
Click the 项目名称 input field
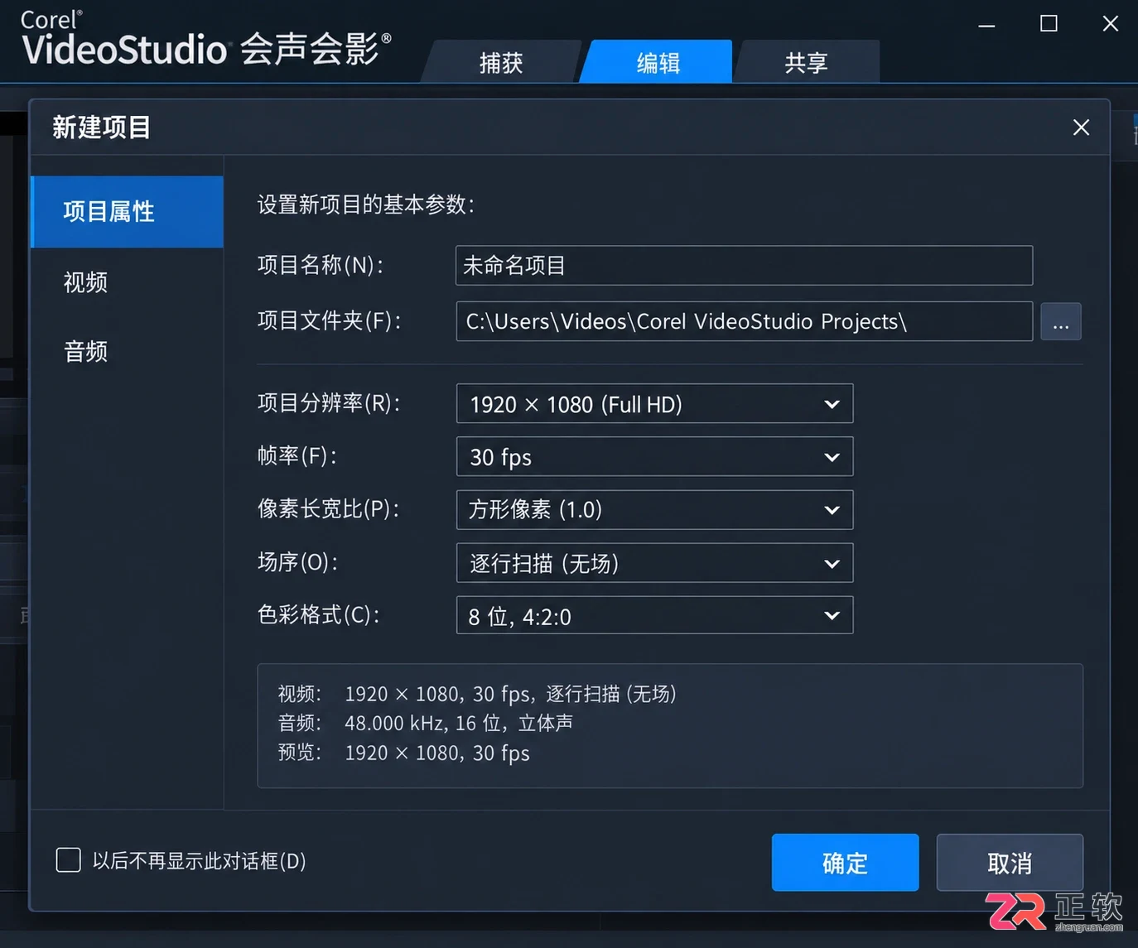744,266
